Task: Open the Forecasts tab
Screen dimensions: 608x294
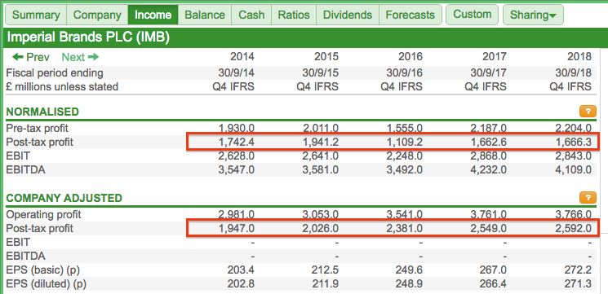Action: tap(411, 15)
